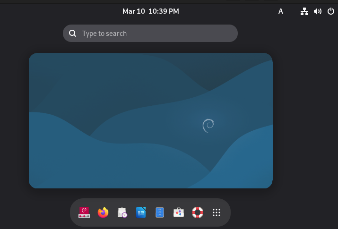Open the Software store app
This screenshot has width=338, height=229.
pos(179,212)
